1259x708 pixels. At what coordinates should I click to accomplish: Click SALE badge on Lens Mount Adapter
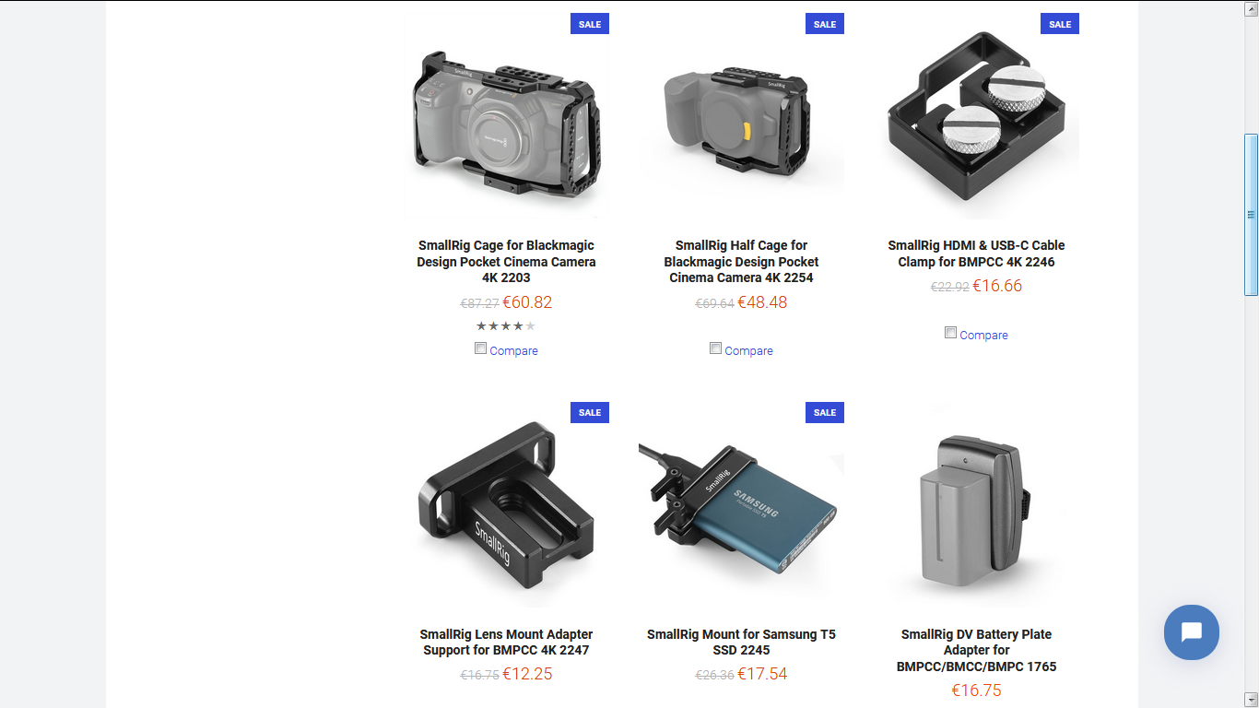click(x=590, y=412)
